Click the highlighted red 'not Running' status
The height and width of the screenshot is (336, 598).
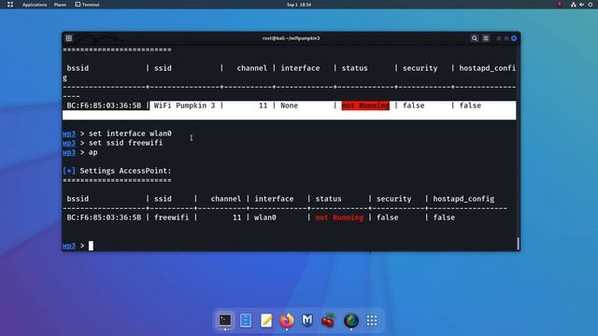(365, 105)
